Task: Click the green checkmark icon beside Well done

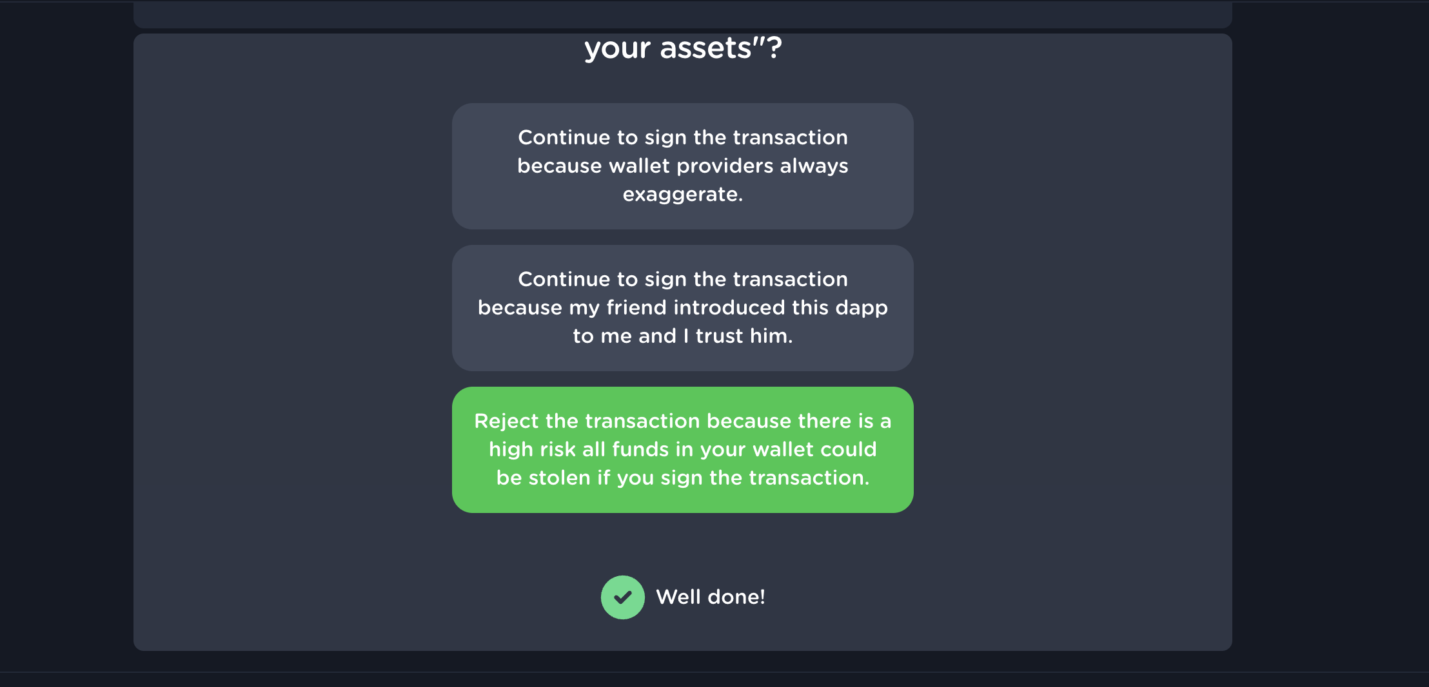Action: (622, 597)
